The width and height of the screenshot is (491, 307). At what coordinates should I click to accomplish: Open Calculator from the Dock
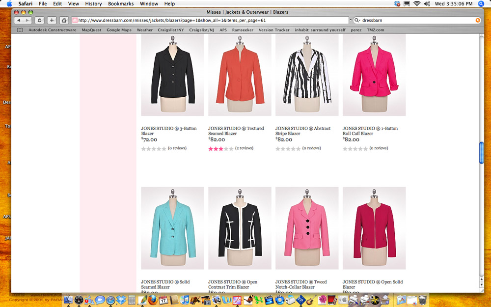tap(132, 300)
